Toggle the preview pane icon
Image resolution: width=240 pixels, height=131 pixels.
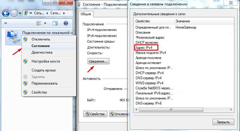click(55, 23)
